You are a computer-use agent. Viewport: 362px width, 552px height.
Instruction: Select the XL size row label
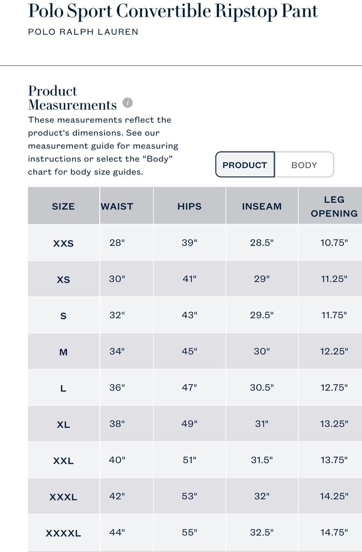[x=63, y=424]
